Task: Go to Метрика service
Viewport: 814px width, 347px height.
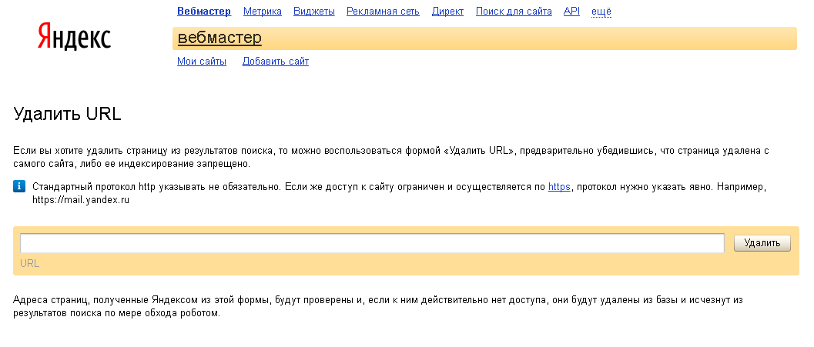Action: coord(263,12)
